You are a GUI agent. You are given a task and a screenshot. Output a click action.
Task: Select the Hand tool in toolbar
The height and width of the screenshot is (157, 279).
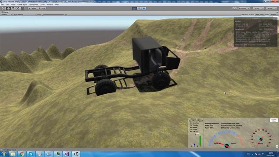coord(3,8)
